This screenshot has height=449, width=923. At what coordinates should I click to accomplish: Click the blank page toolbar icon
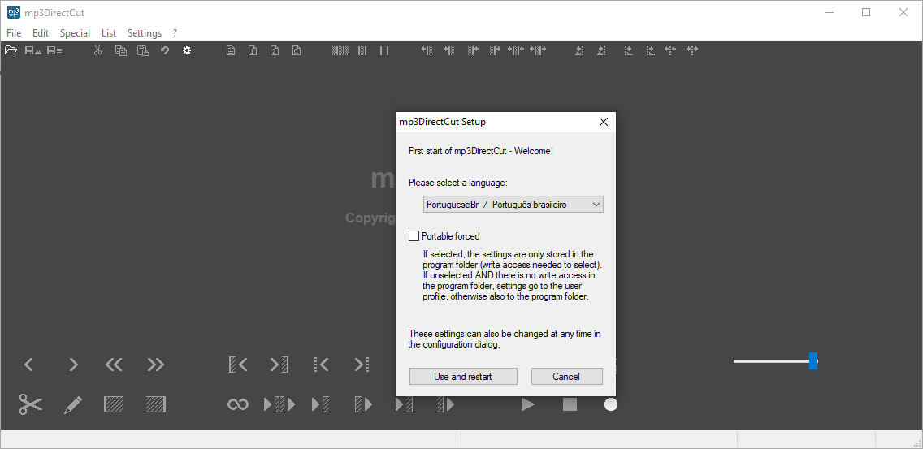coord(231,50)
